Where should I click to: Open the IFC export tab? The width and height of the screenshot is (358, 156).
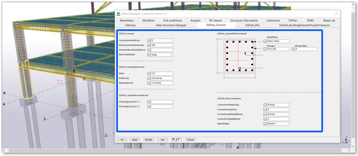pyautogui.click(x=215, y=20)
